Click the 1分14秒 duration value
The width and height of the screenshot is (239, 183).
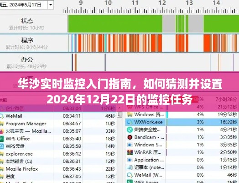[x=229, y=167]
